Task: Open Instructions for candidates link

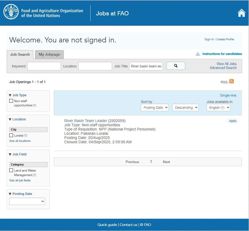Action: (222, 54)
